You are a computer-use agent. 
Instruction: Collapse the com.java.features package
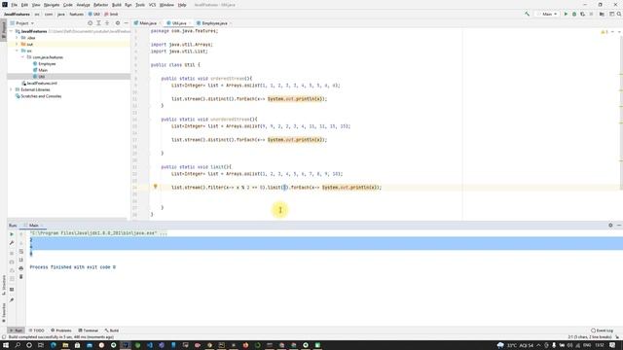pos(22,57)
